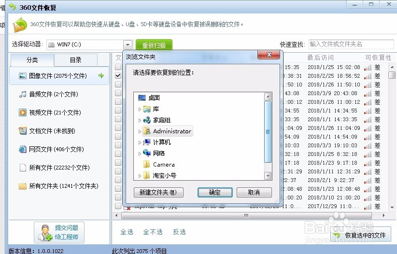This screenshot has width=397, height=254.
Task: Click file list scroll-up arrow
Action: [x=392, y=67]
